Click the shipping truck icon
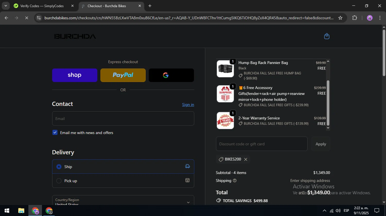This screenshot has width=386, height=216. tap(188, 166)
